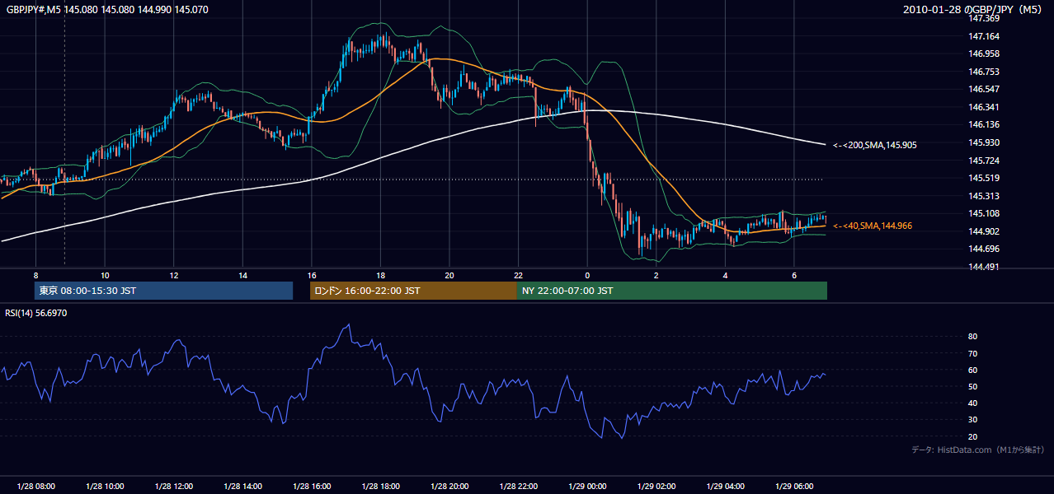Click the hour label 12 on chart axis

tap(174, 275)
